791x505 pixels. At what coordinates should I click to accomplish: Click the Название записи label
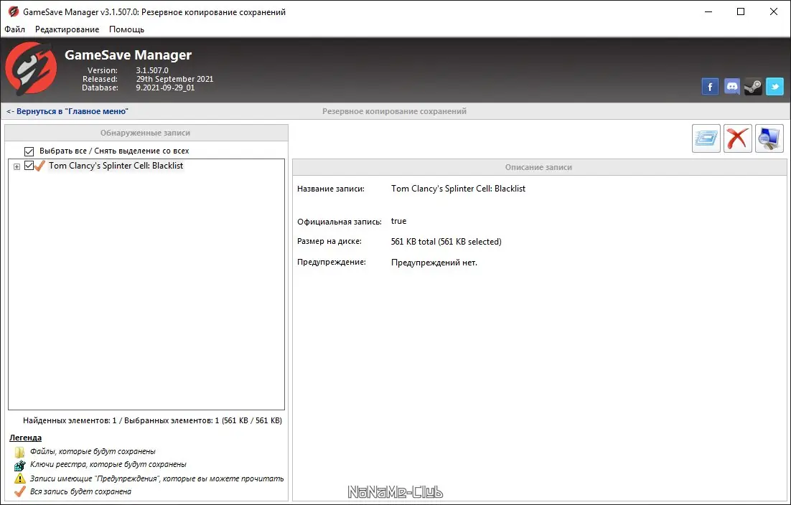coord(330,189)
